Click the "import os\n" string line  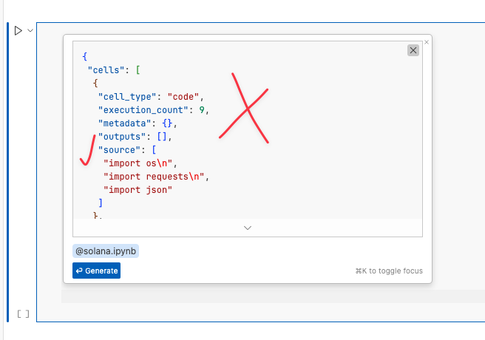point(140,163)
